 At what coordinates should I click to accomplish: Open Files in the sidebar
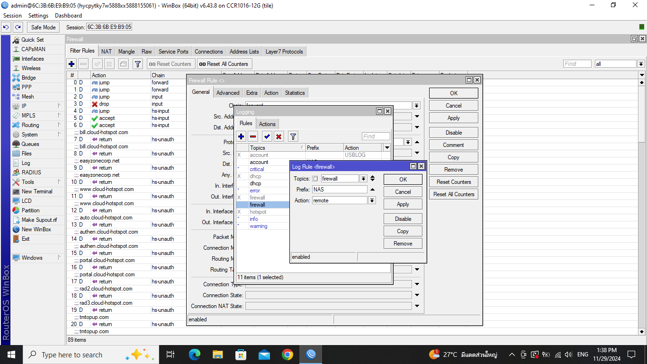[27, 154]
